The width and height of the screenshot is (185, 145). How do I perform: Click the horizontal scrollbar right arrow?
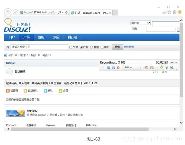click(175, 129)
